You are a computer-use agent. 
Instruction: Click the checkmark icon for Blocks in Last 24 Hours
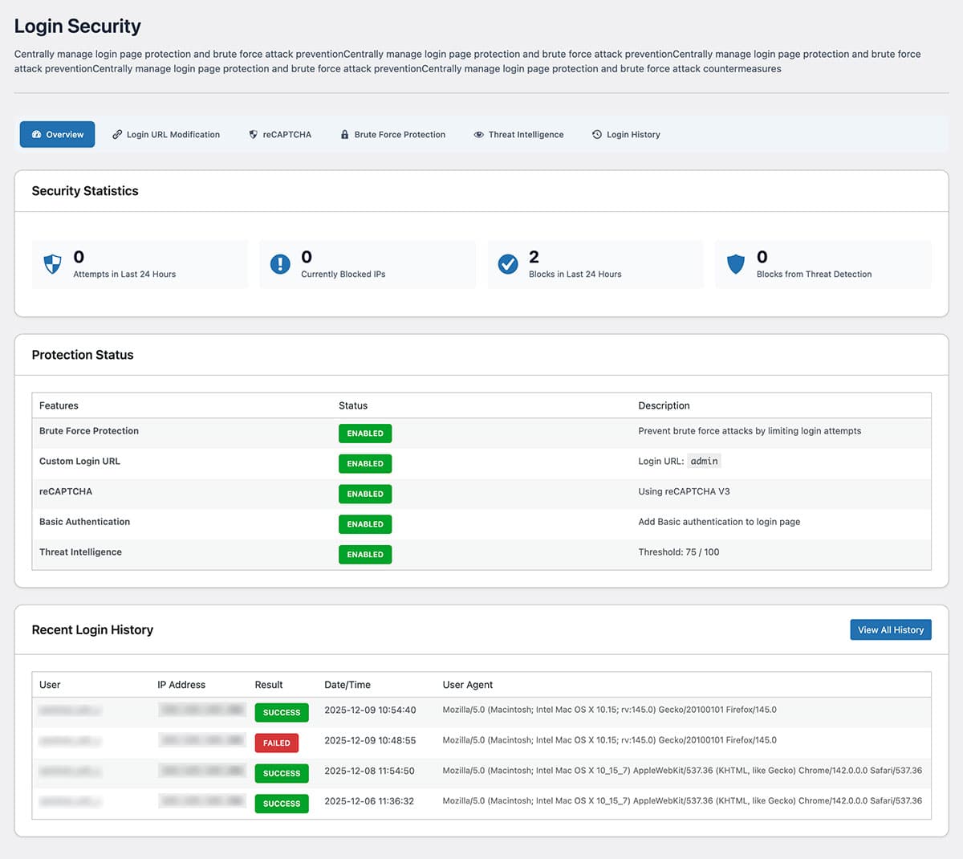click(508, 264)
